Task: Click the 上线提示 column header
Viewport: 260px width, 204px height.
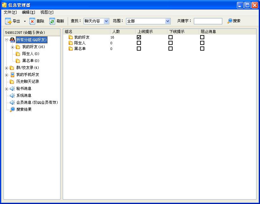Action: (x=151, y=31)
